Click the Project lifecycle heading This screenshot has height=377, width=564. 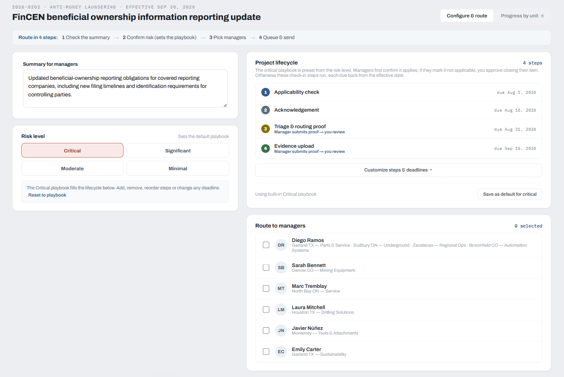click(x=276, y=63)
